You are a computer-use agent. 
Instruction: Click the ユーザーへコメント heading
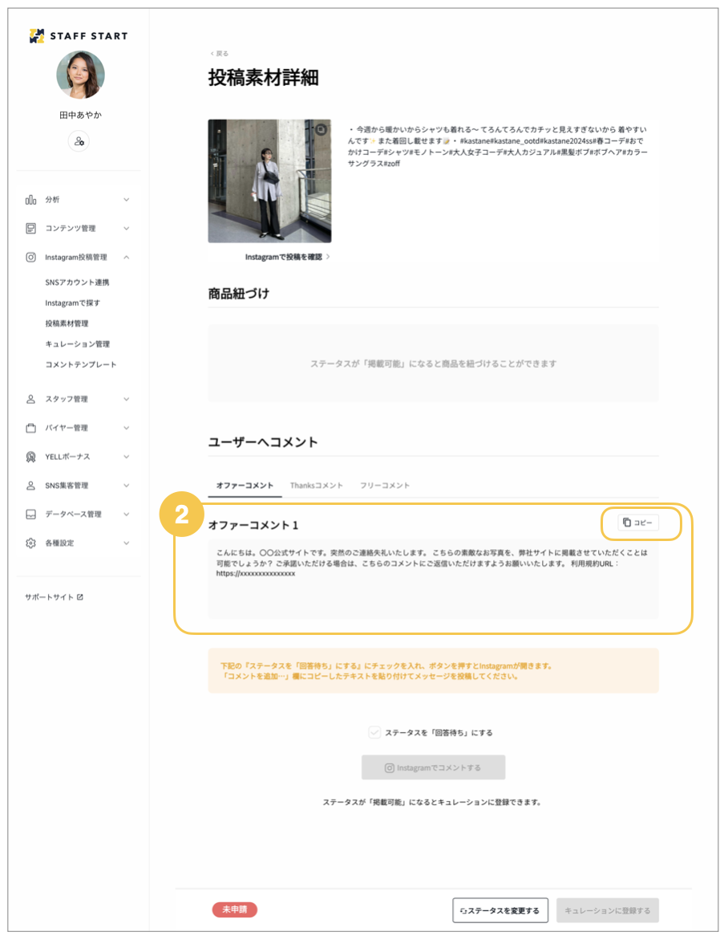pos(263,441)
